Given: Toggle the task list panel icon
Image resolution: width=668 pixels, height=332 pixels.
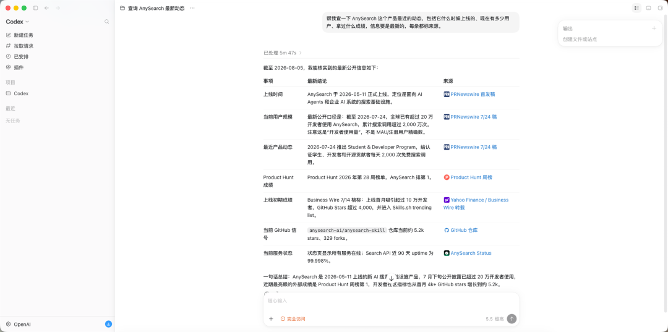Looking at the screenshot, I should [636, 8].
